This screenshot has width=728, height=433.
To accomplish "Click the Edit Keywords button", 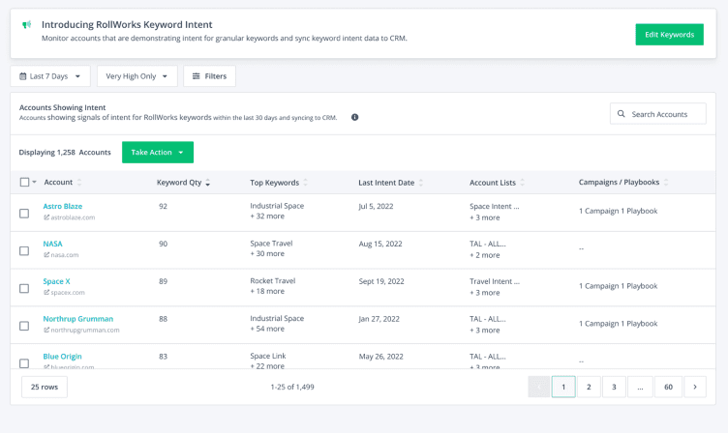I will (x=670, y=35).
